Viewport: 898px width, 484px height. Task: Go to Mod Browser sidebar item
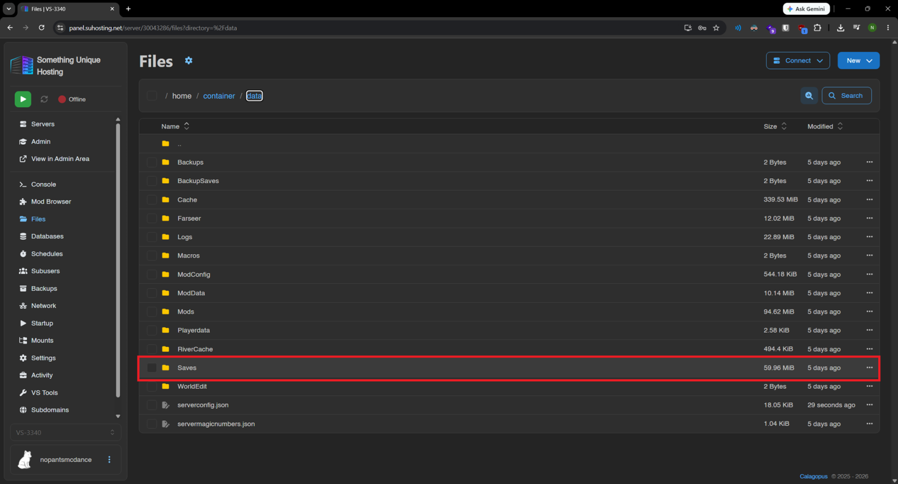click(x=51, y=202)
